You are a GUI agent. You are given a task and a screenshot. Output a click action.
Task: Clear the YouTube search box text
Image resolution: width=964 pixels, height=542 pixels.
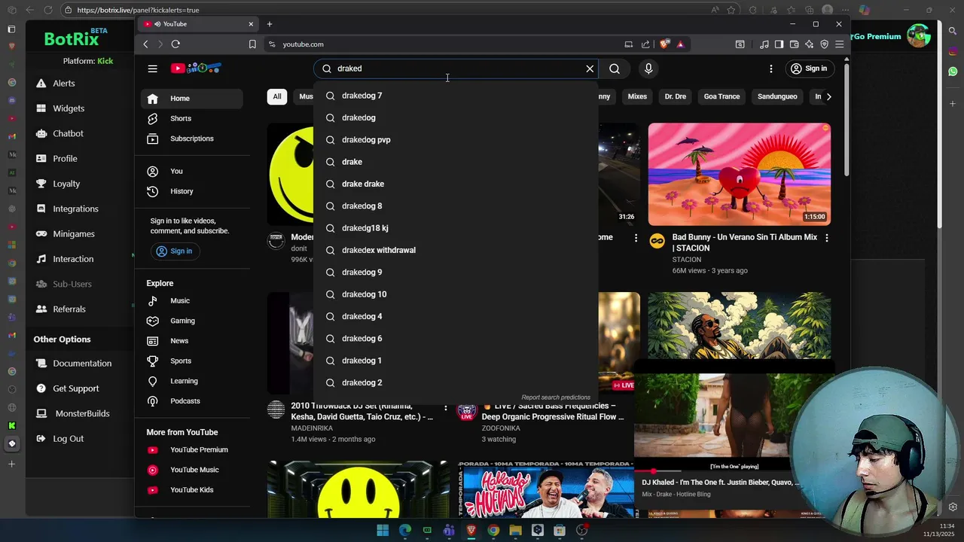(x=590, y=69)
